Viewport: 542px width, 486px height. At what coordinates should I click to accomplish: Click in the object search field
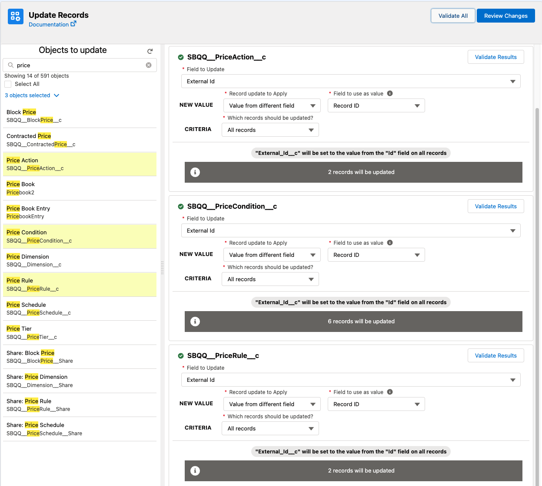(80, 65)
